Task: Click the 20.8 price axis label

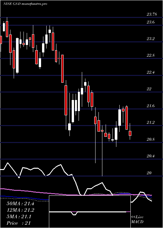Action: [151, 139]
